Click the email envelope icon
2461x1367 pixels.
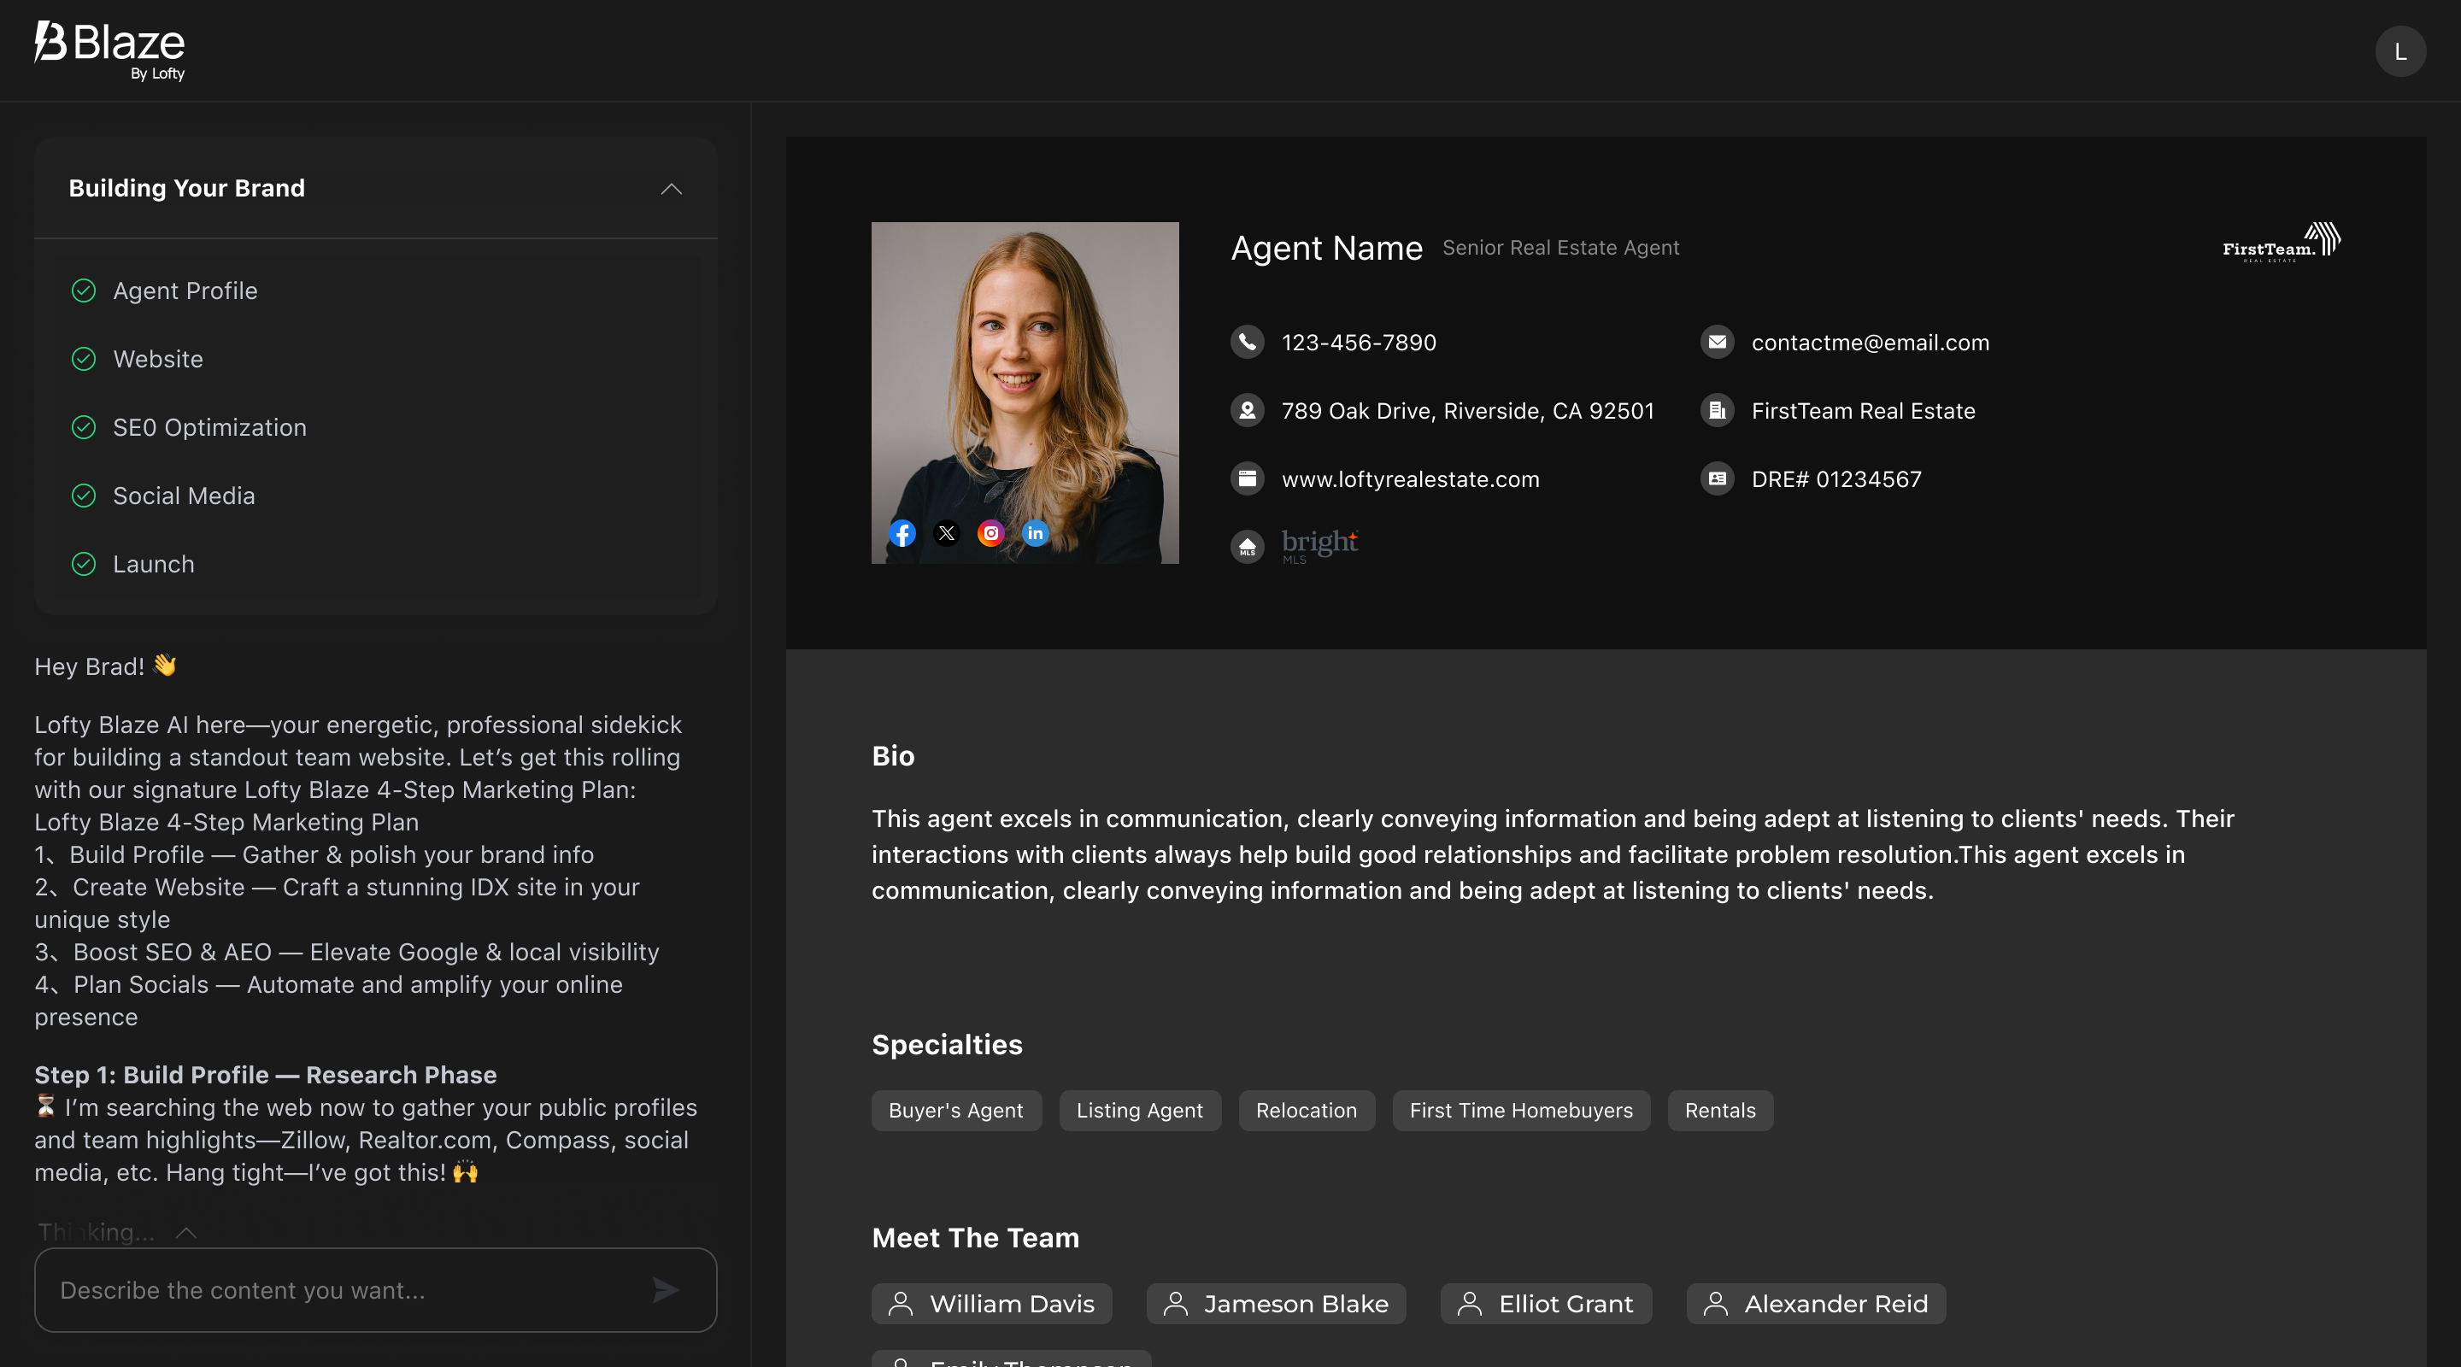coord(1717,342)
